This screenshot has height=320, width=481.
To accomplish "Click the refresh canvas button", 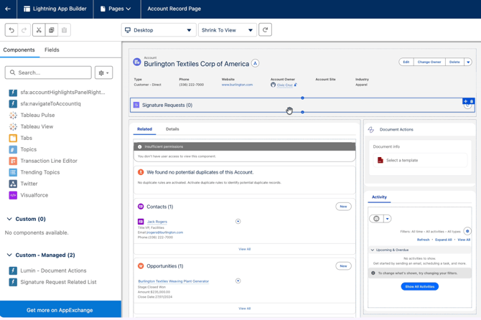I will (x=265, y=29).
